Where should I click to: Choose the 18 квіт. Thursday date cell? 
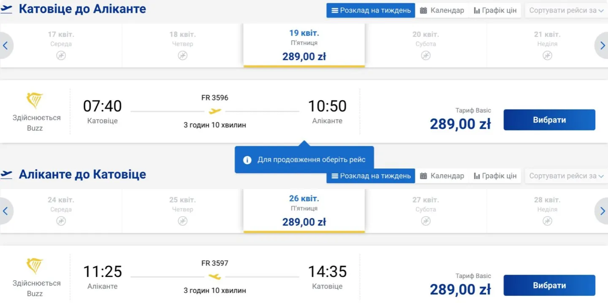(182, 46)
